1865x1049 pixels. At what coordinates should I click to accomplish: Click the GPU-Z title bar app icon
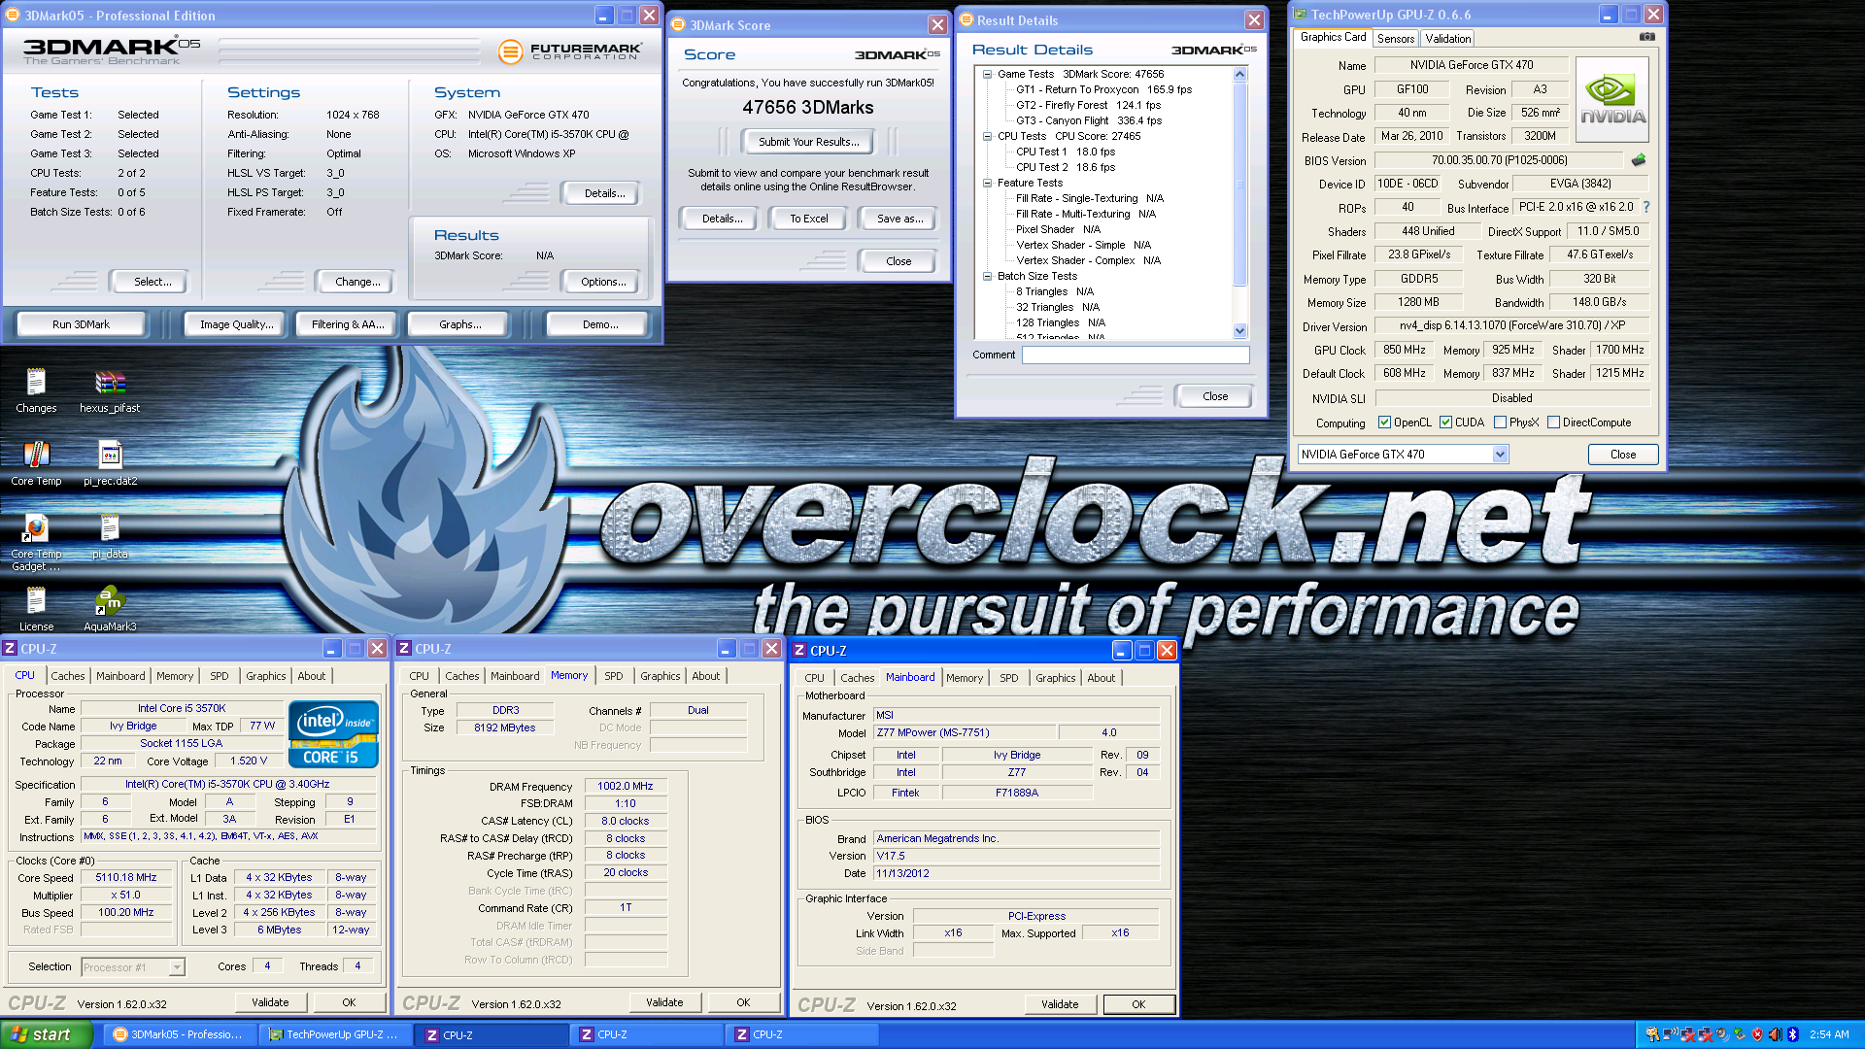point(1300,15)
